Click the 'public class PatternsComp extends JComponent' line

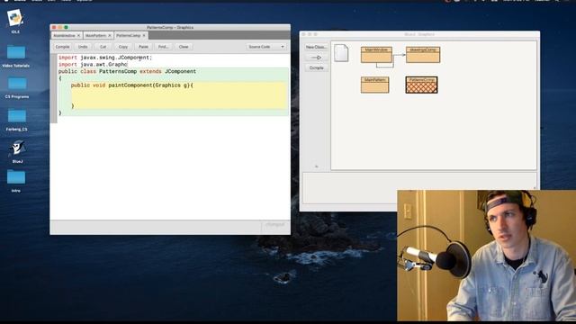pos(127,72)
